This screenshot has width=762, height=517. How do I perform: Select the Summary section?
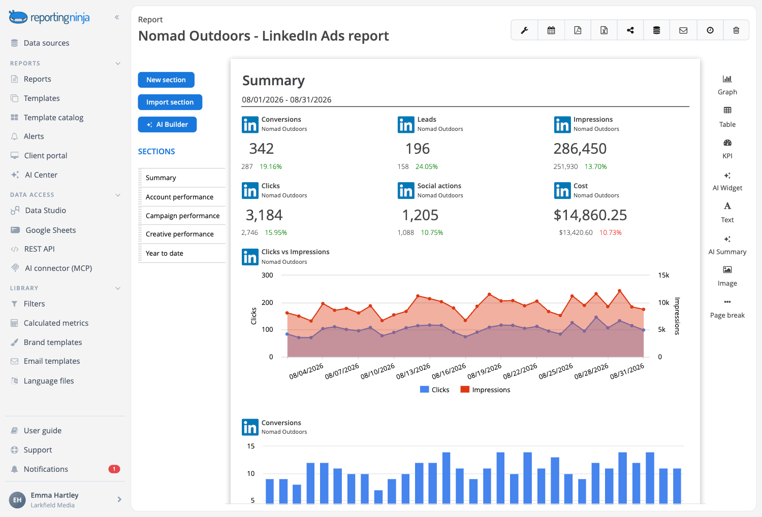point(182,178)
